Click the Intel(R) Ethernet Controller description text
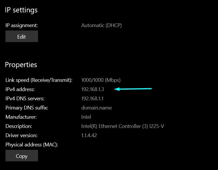The width and height of the screenshot is (218, 170). pos(123,126)
